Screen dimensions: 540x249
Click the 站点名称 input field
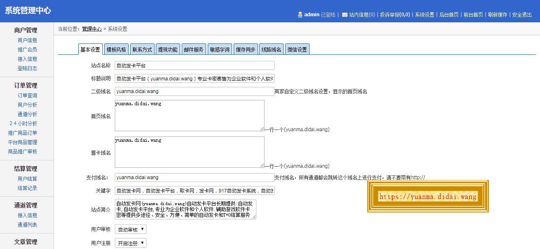[194, 65]
